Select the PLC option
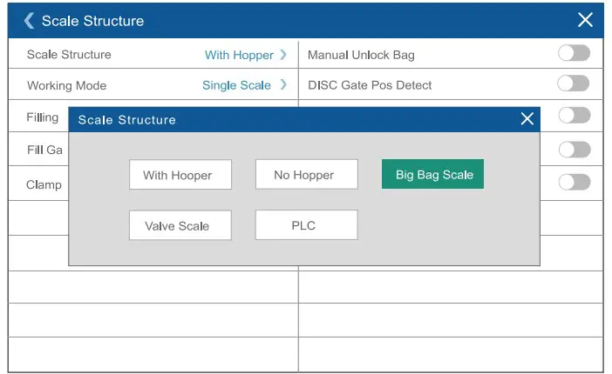The width and height of the screenshot is (612, 374). pyautogui.click(x=306, y=225)
